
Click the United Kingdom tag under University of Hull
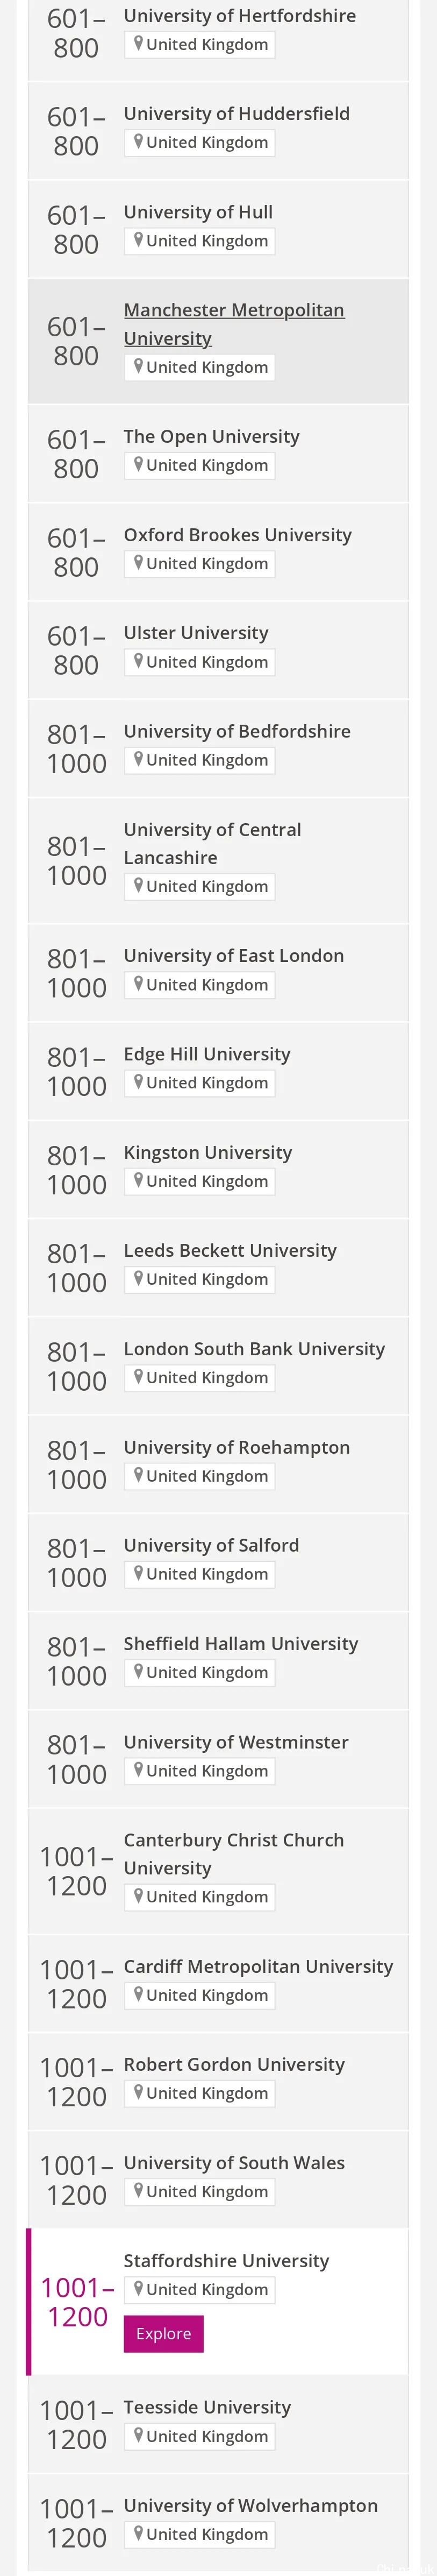[x=200, y=241]
